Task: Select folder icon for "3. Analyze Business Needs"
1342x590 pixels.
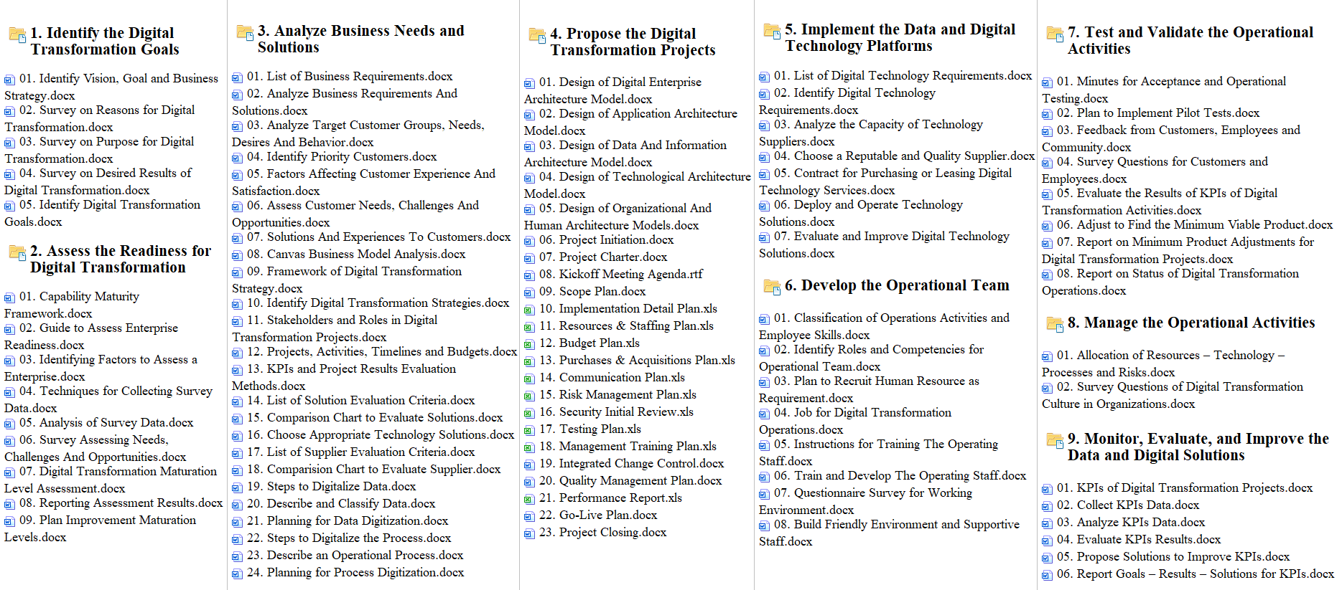Action: coord(245,33)
